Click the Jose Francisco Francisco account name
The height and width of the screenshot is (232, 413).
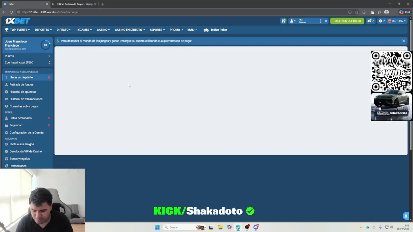16,43
